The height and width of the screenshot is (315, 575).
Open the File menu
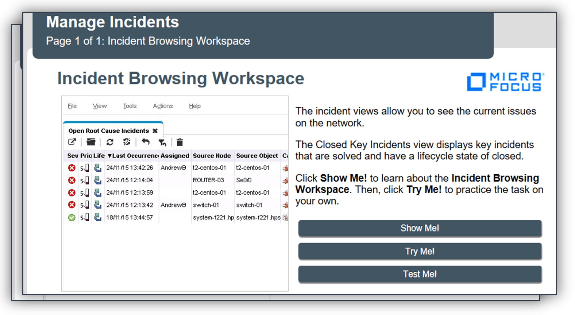72,106
